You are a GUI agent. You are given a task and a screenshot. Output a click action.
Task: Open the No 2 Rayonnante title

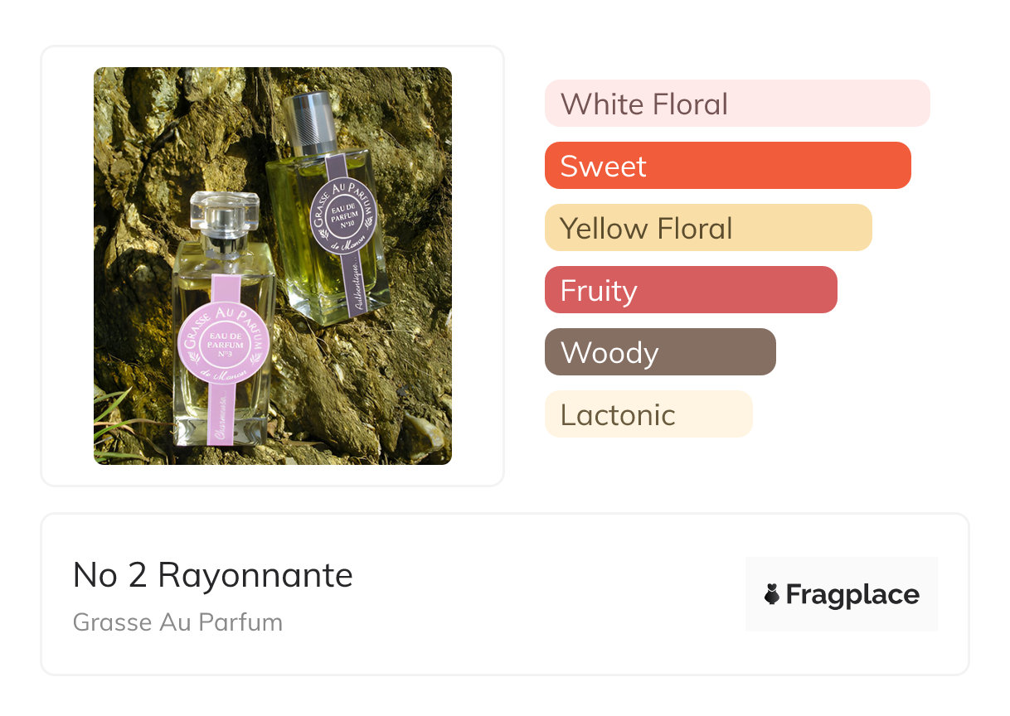click(x=212, y=575)
